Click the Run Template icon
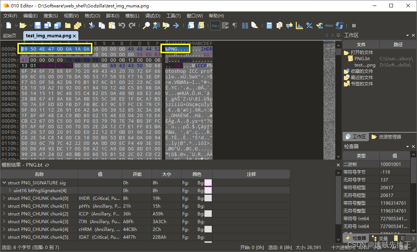Screen dimensions: 417x252 coord(201,25)
